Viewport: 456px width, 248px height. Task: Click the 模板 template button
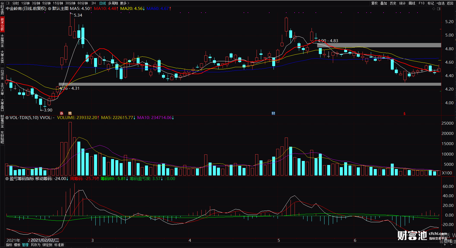pyautogui.click(x=17, y=245)
